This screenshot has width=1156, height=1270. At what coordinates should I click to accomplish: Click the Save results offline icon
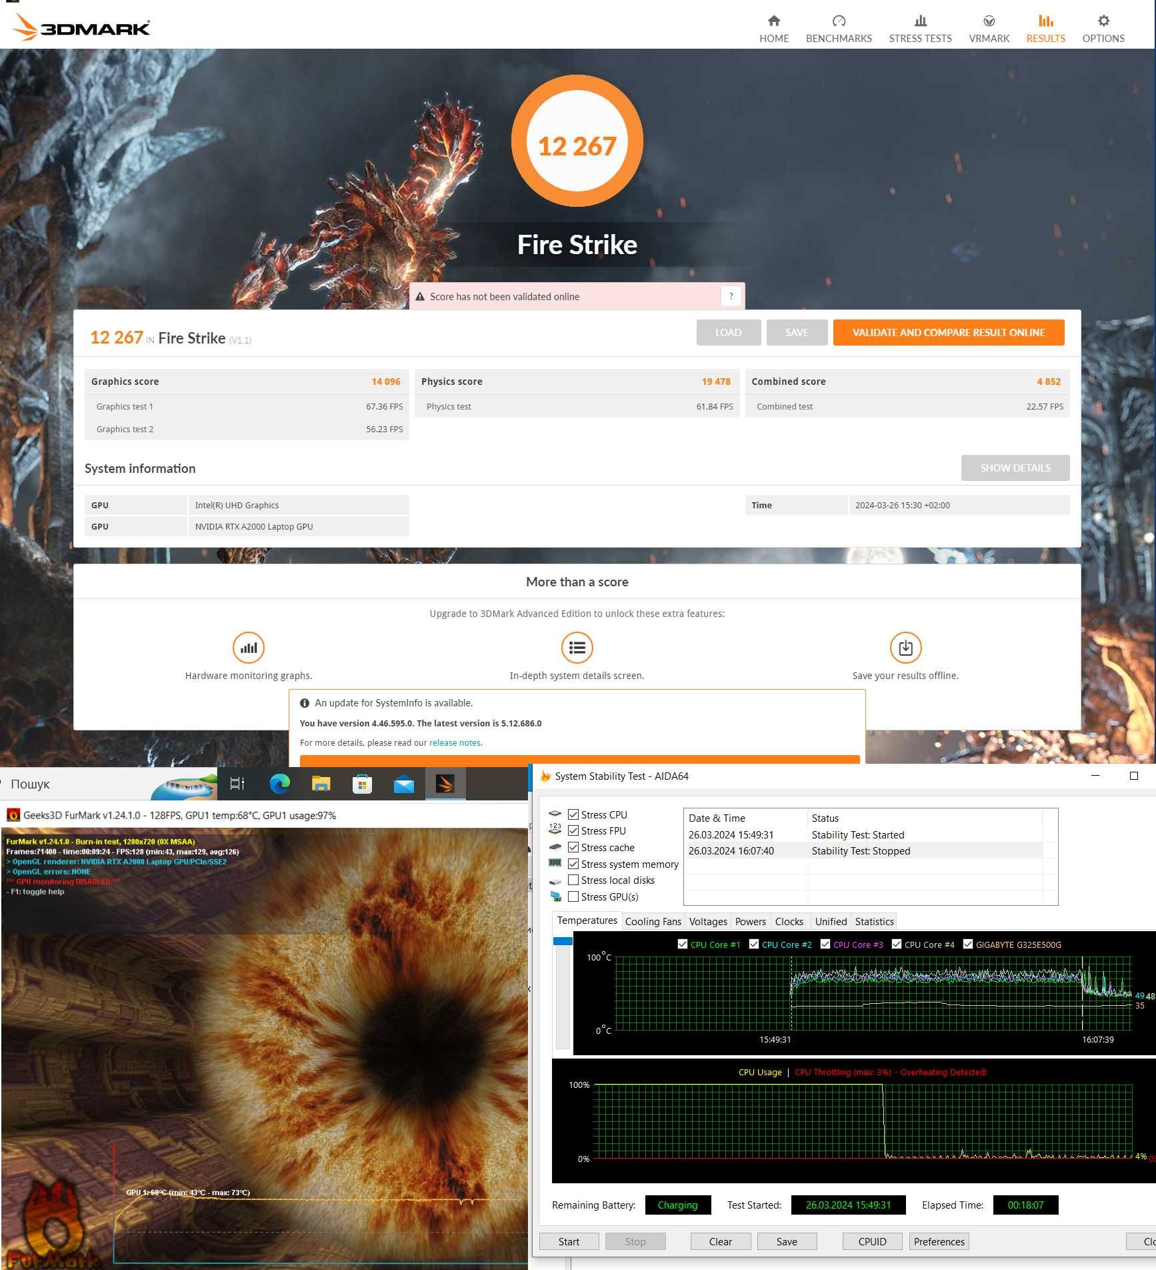coord(905,647)
